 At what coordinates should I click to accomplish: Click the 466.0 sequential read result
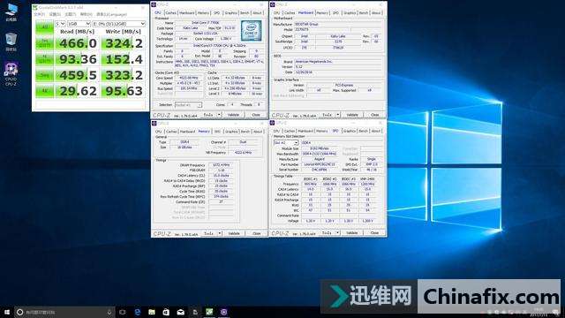pos(77,43)
